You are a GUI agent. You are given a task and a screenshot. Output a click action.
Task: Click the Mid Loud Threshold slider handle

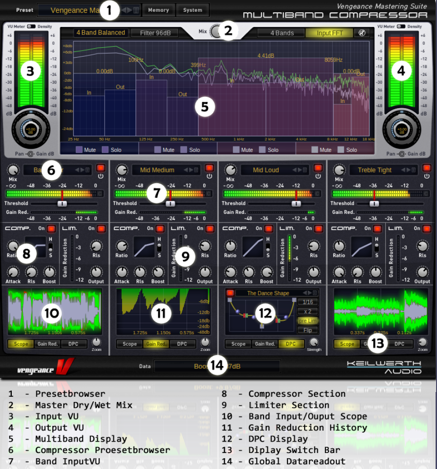[296, 204]
